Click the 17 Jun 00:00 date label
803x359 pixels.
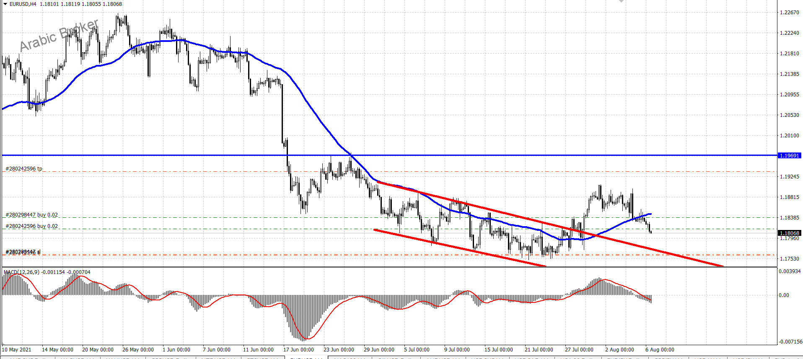[298, 350]
